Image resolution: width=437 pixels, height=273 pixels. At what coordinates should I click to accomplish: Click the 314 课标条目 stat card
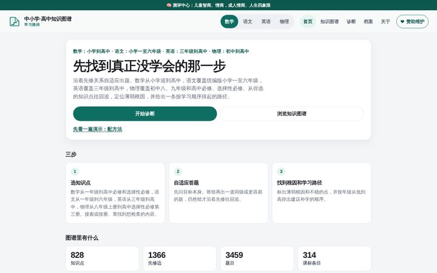coord(334,258)
